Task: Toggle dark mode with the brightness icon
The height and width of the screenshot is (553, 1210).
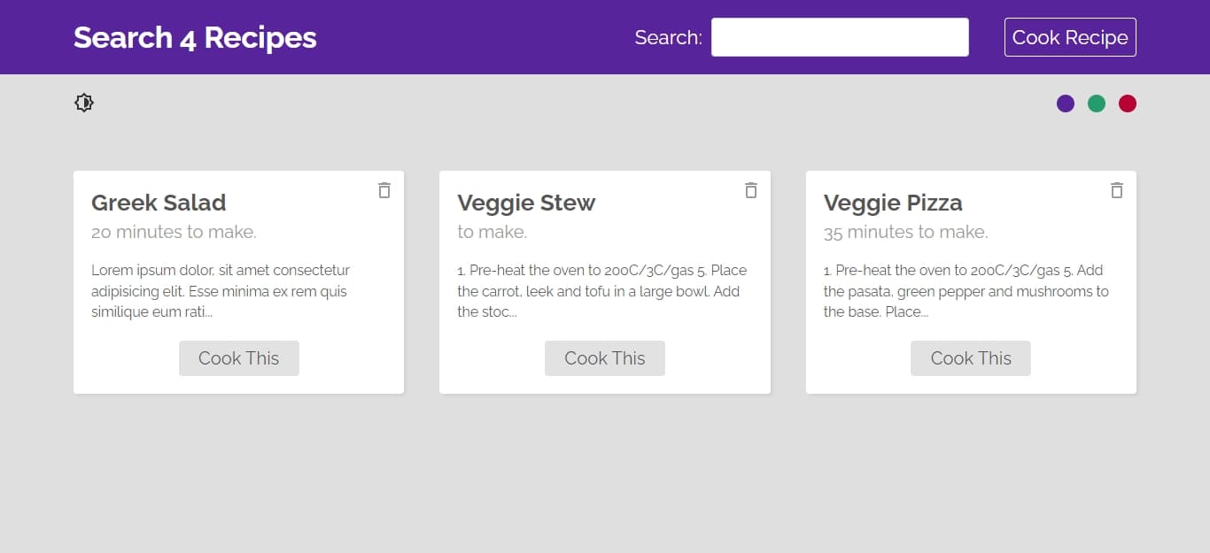Action: [84, 103]
